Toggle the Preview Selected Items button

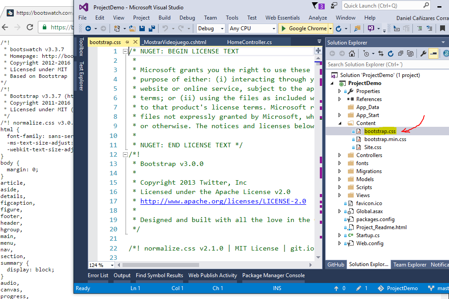(x=433, y=53)
